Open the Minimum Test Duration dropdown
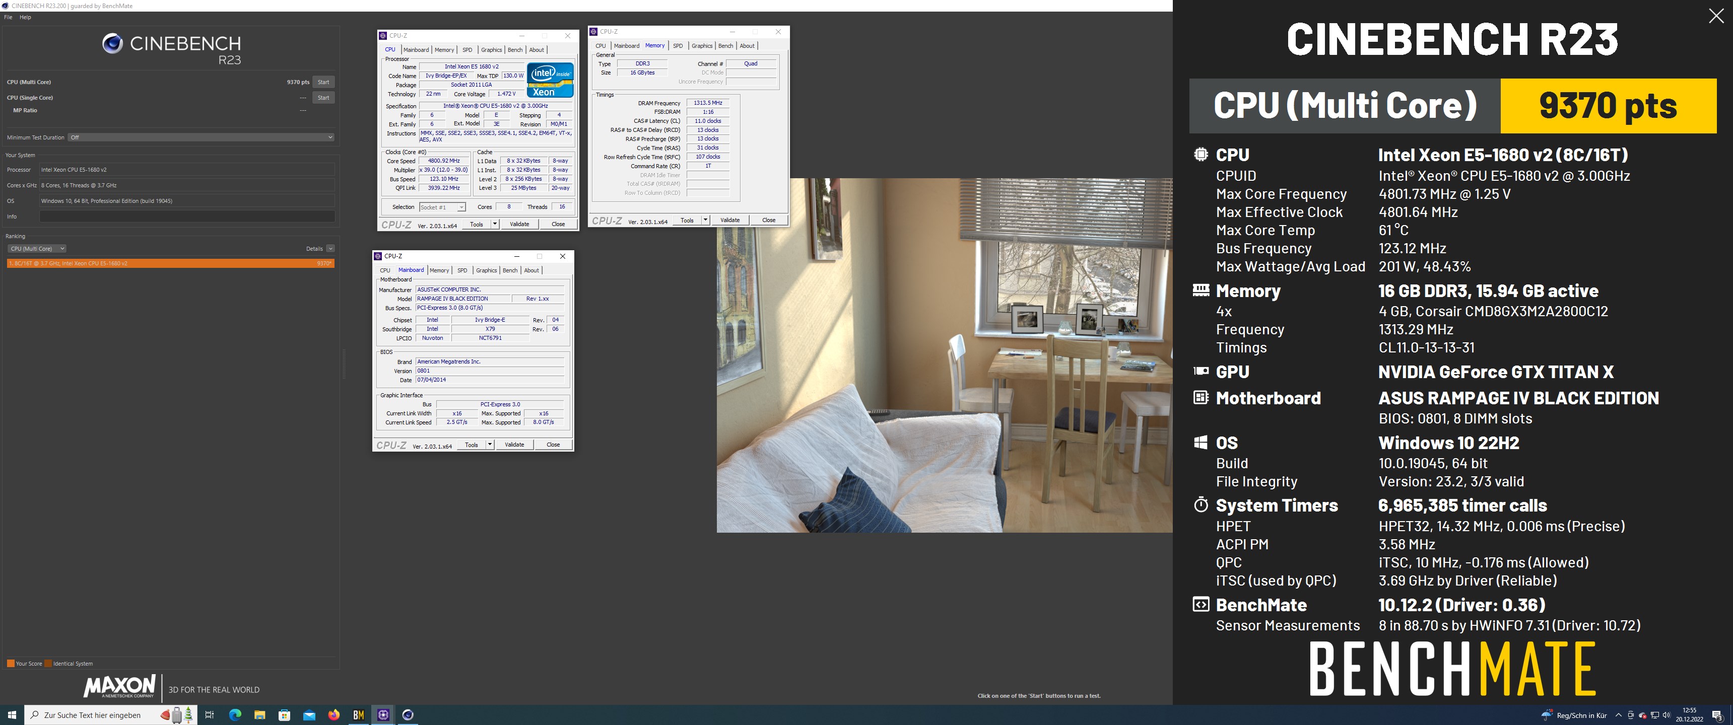 click(x=201, y=137)
